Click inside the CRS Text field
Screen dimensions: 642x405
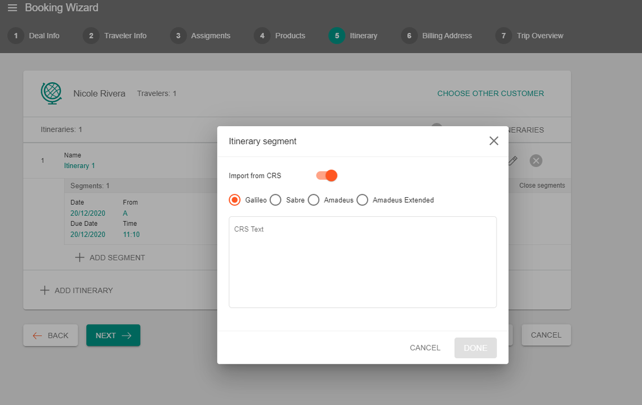coord(363,262)
